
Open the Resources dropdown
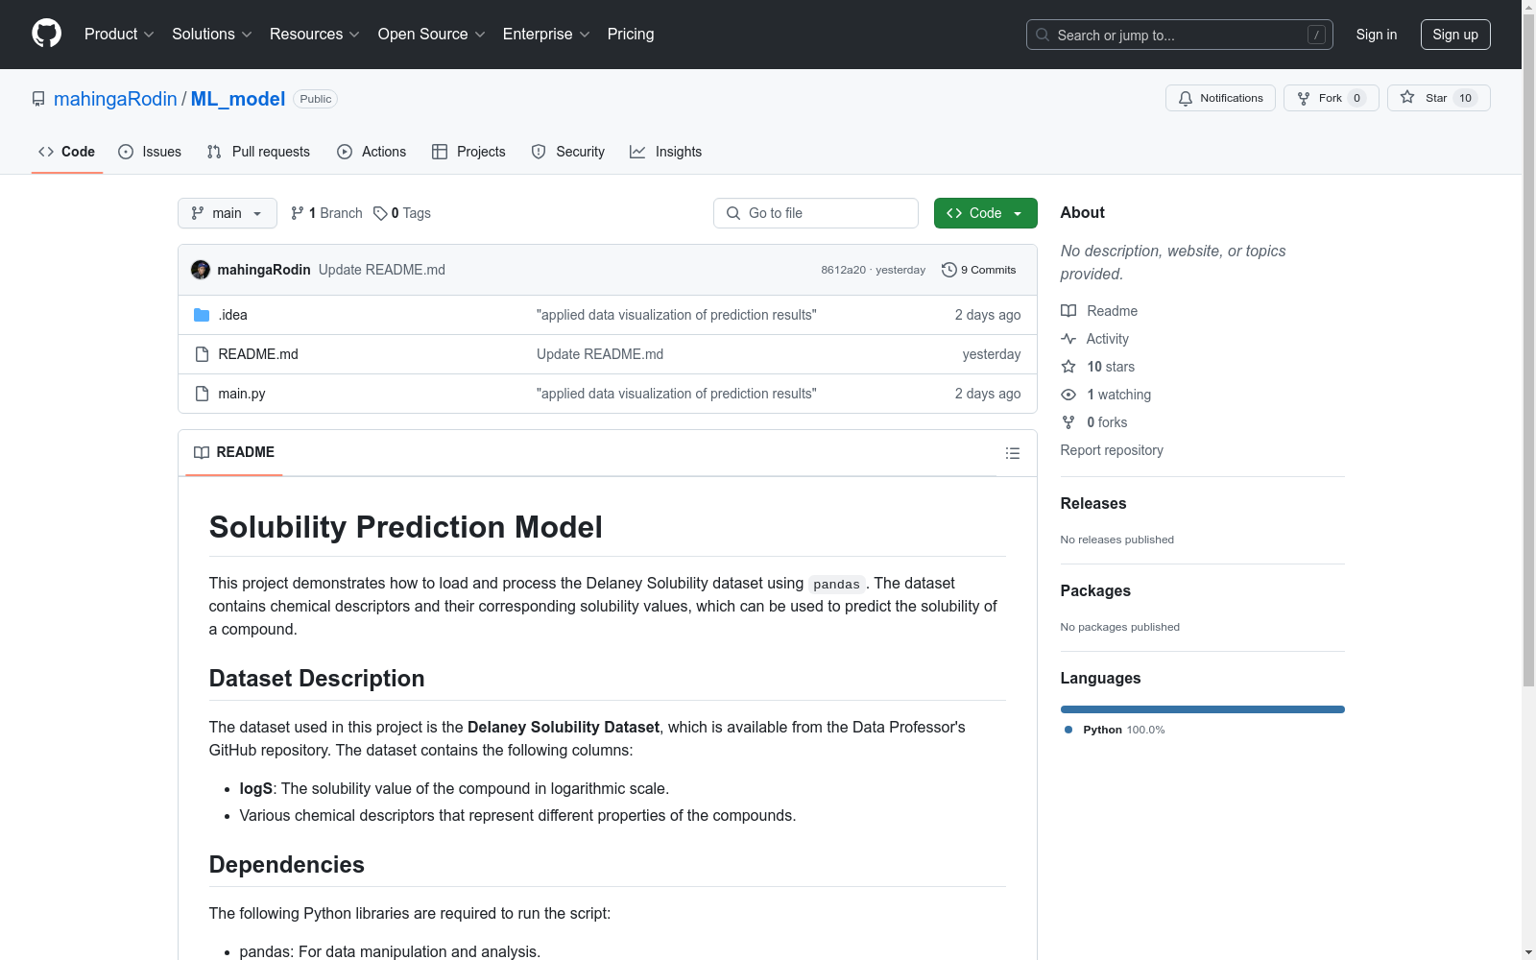click(x=315, y=35)
